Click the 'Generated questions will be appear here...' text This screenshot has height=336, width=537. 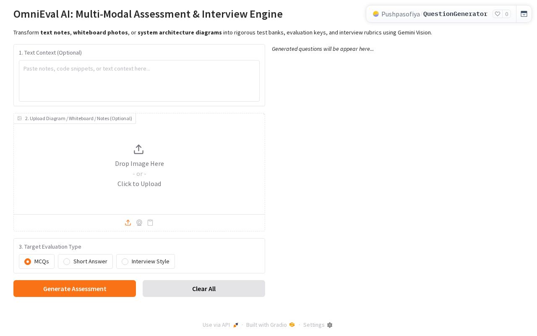click(323, 49)
